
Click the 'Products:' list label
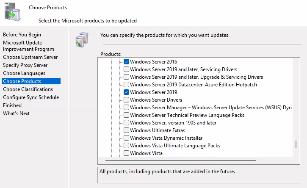111,54
